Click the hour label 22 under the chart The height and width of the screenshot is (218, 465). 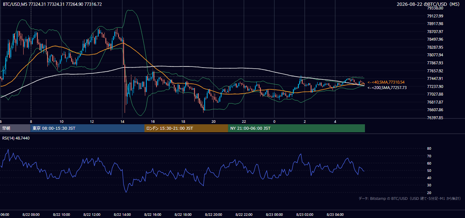[244, 121]
